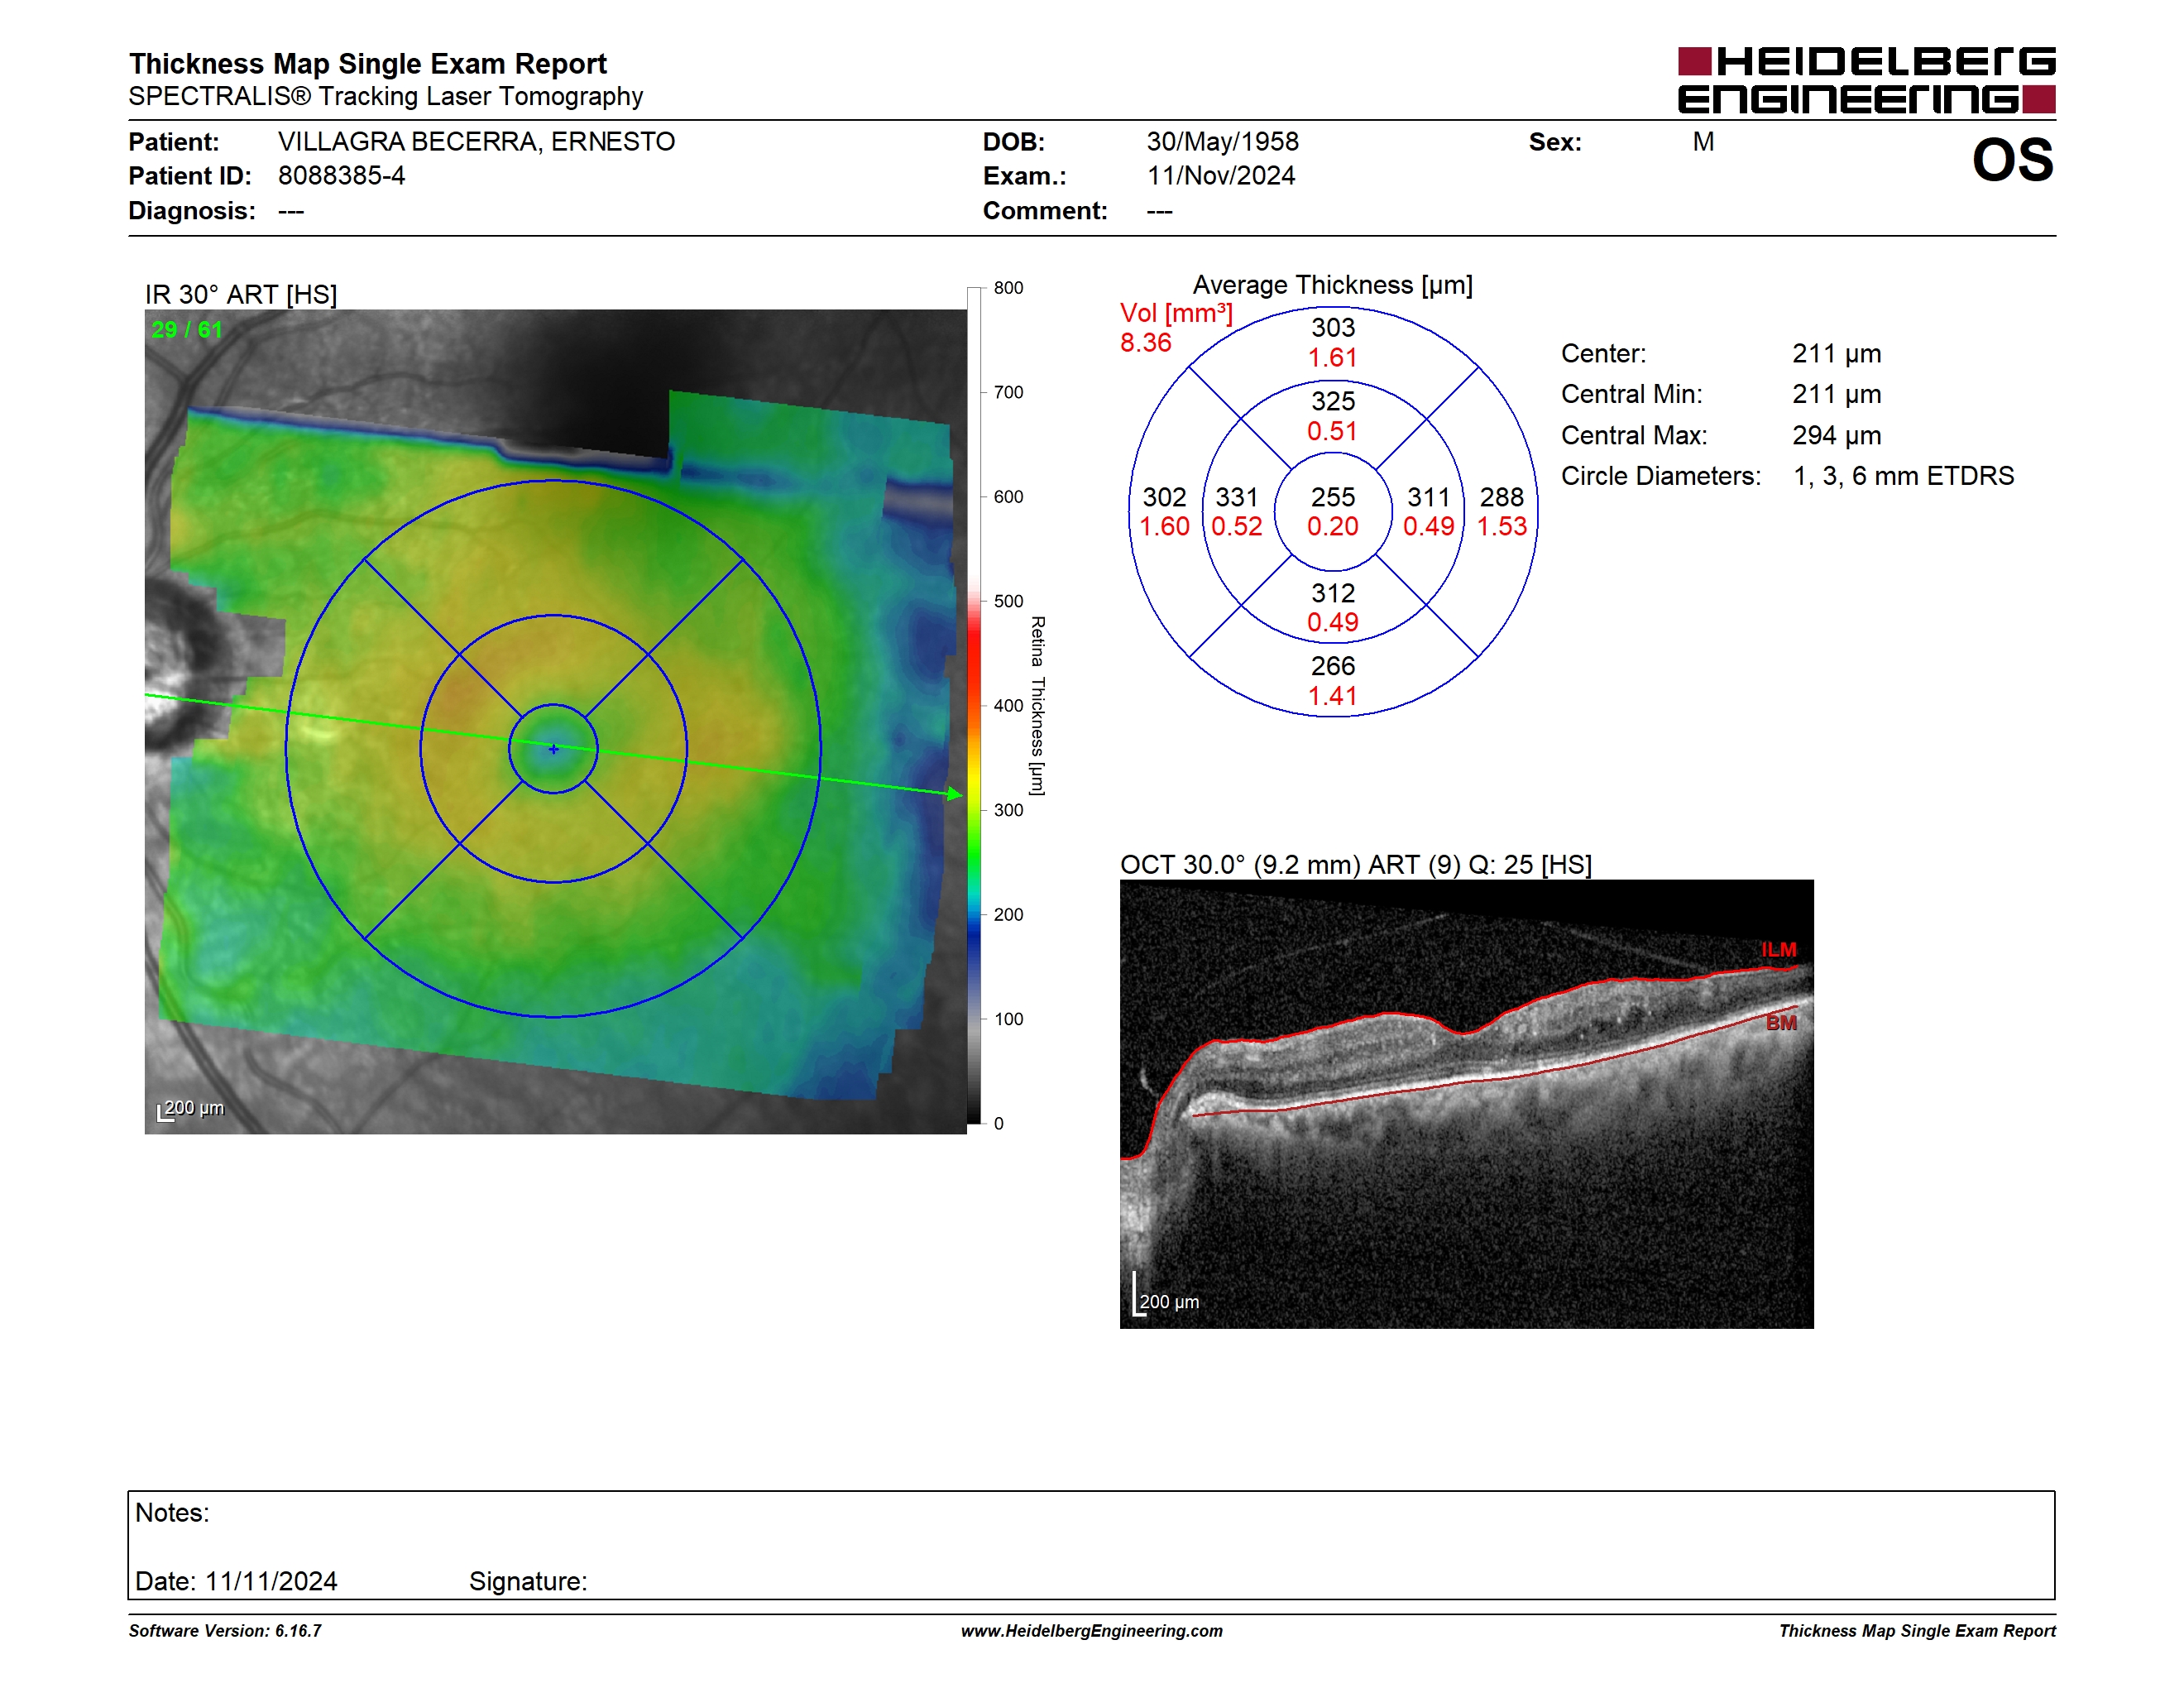Click the '1, 3, 6 mm ETDRS' circle diameters text

click(1903, 476)
